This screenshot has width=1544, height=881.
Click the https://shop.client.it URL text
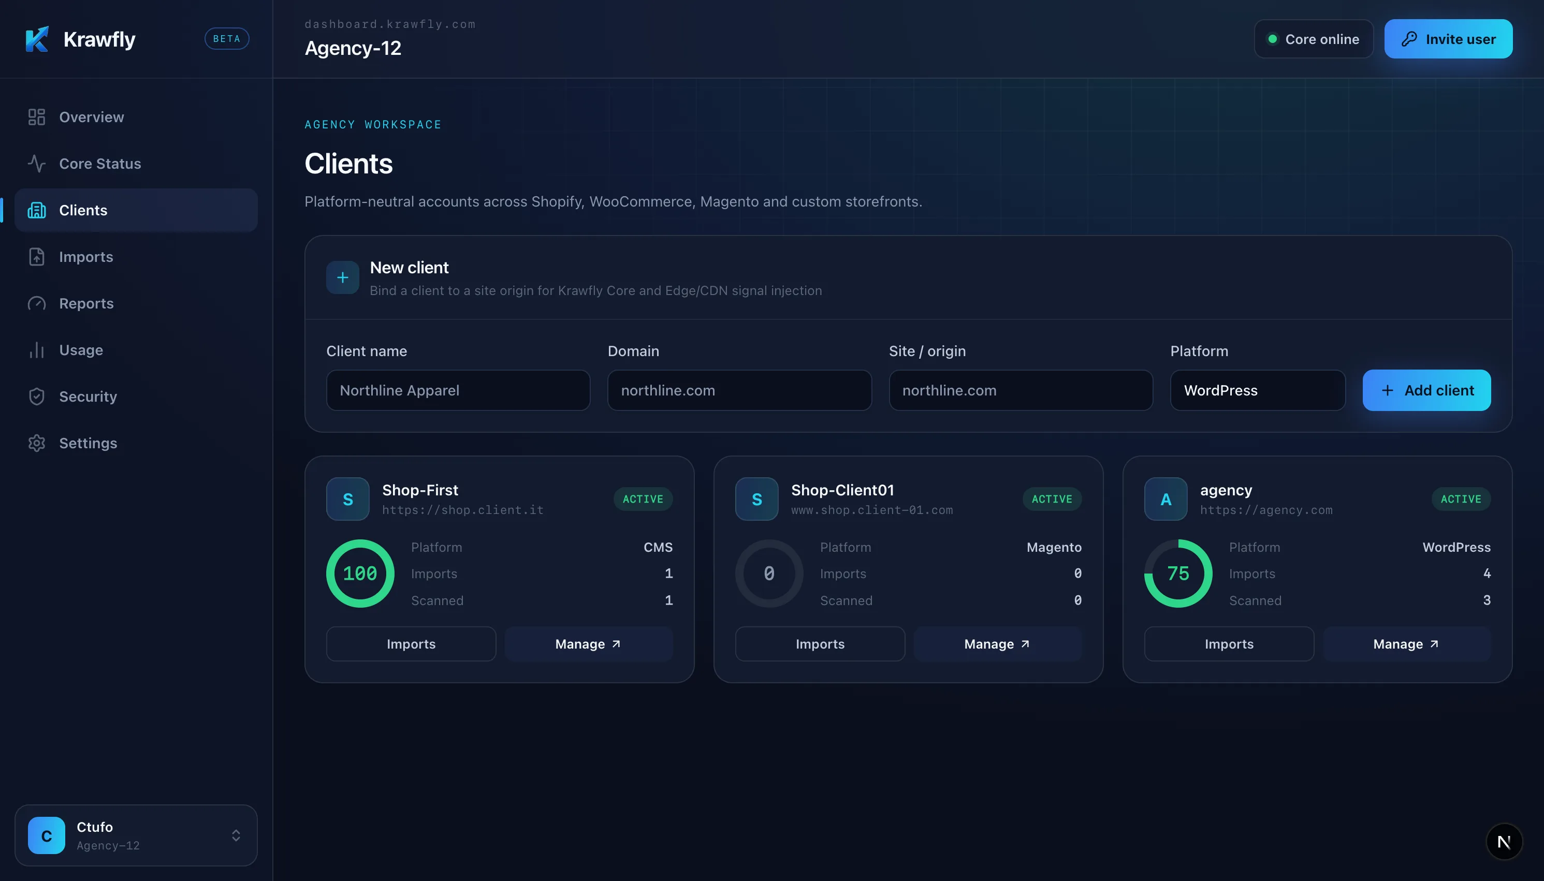coord(463,510)
